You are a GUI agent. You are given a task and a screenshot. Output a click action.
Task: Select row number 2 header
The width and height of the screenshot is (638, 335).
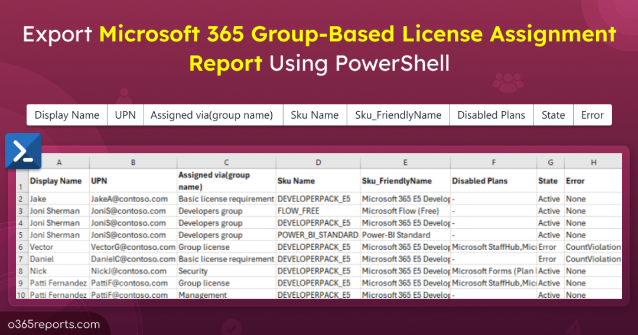(x=22, y=199)
